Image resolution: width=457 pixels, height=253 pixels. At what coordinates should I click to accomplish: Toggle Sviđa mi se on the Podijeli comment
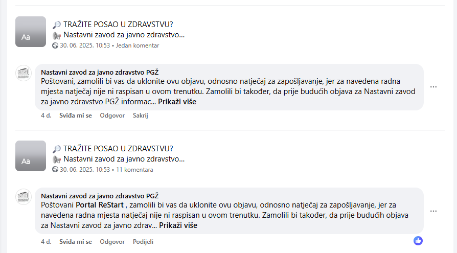click(x=76, y=242)
